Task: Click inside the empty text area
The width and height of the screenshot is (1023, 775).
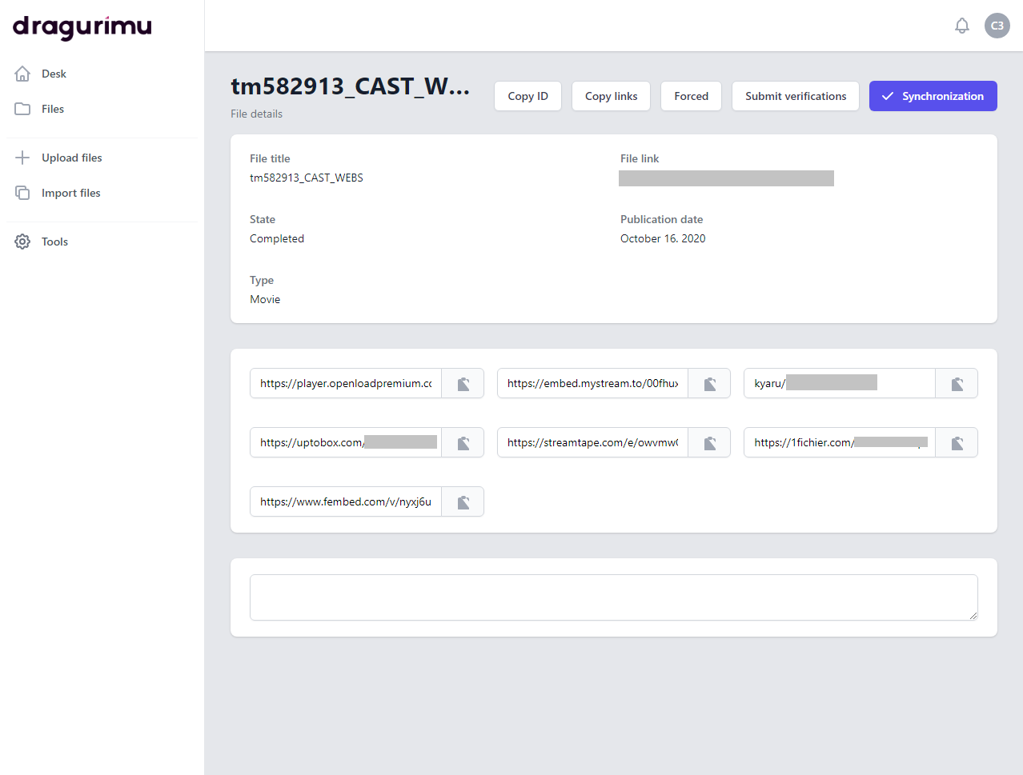Action: coord(613,597)
